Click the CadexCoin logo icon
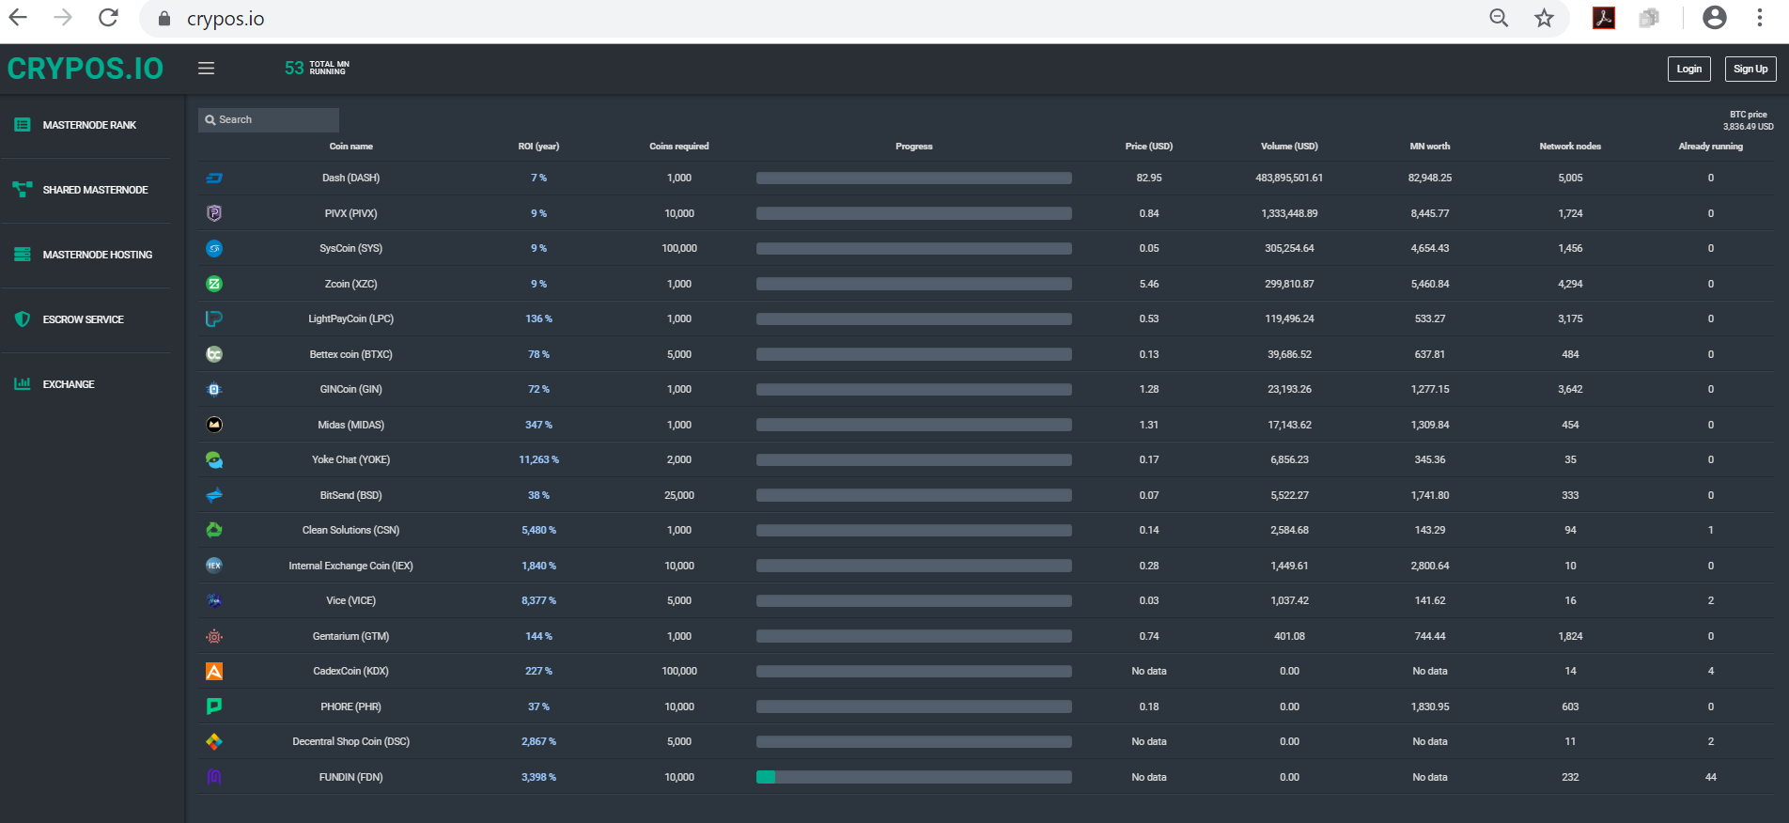The height and width of the screenshot is (823, 1789). 214,671
